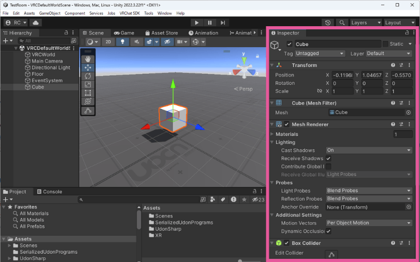Start Play mode
420x262 pixels.
point(196,23)
